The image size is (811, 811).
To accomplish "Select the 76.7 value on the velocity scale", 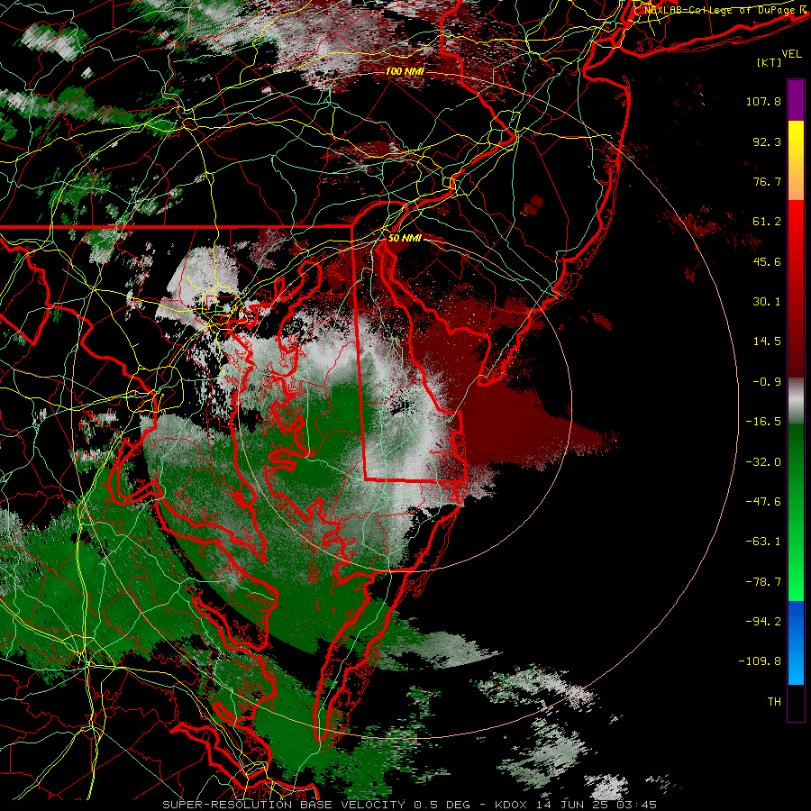I will 767,181.
